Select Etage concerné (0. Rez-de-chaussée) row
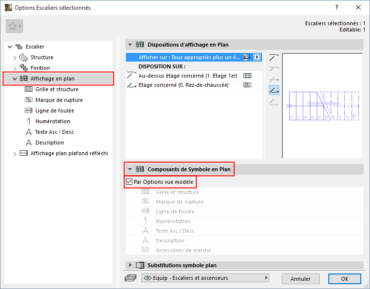 click(x=194, y=85)
